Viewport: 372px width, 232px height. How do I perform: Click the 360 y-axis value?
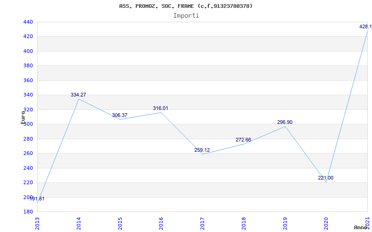tap(28, 80)
